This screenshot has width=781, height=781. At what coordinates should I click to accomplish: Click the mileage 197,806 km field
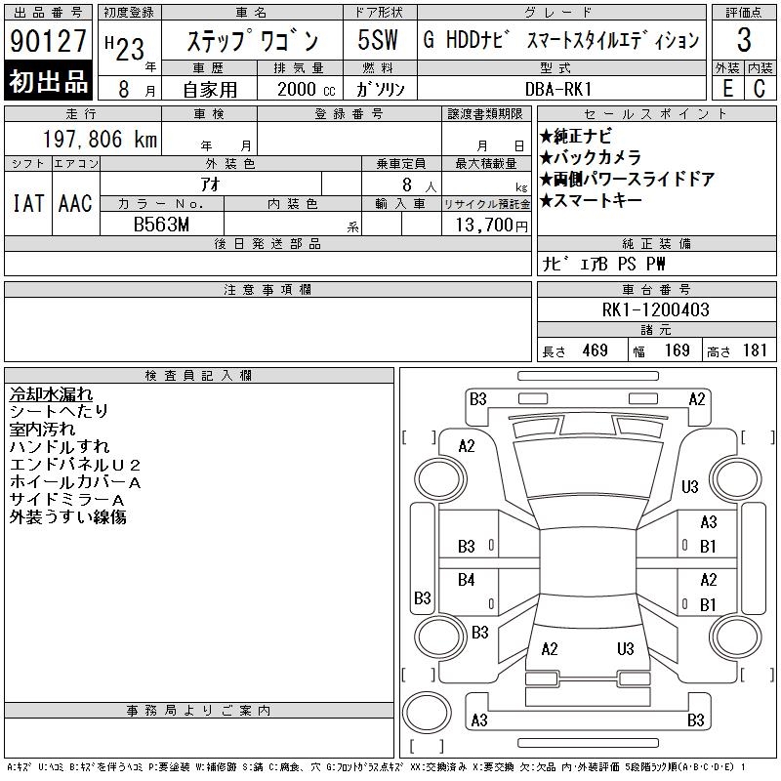[x=83, y=139]
